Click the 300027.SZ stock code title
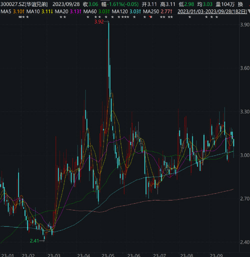Screen dimensions: 250x257 [x=24, y=4]
